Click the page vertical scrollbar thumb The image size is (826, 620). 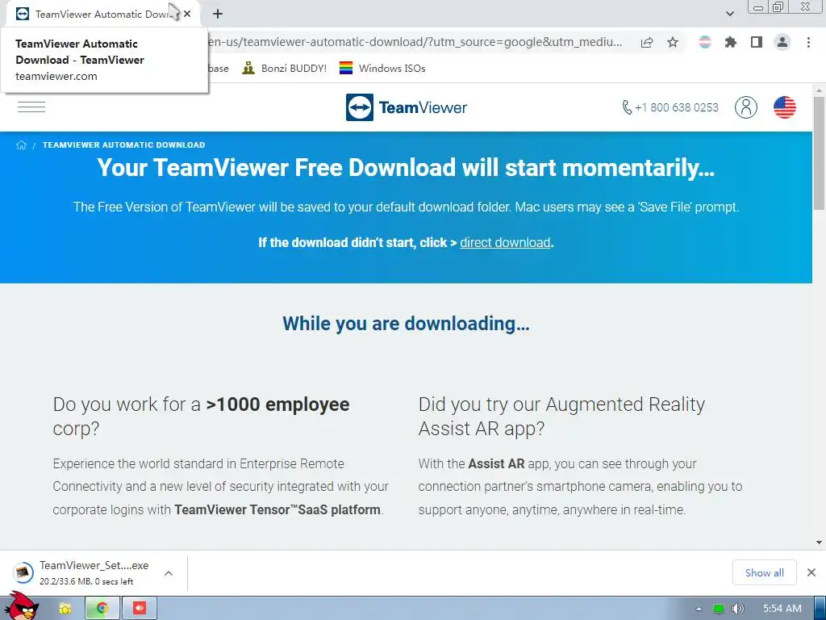pyautogui.click(x=819, y=153)
